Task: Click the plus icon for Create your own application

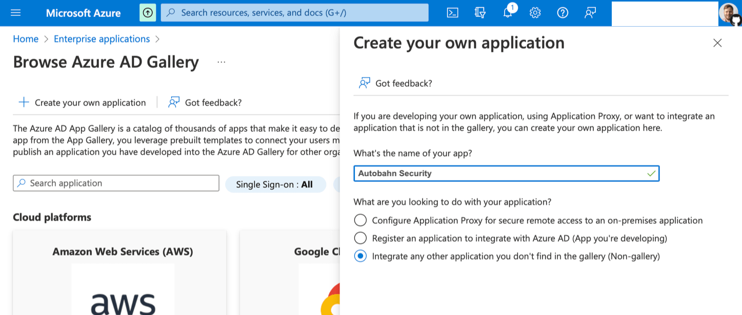Action: [x=24, y=102]
